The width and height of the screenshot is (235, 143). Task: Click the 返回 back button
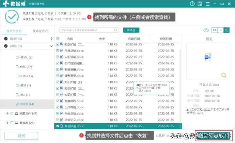coord(21,136)
